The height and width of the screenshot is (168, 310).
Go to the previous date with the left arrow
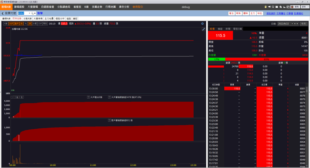[x=295, y=24]
